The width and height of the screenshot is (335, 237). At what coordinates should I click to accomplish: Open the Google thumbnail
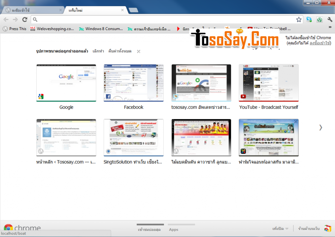pos(66,83)
